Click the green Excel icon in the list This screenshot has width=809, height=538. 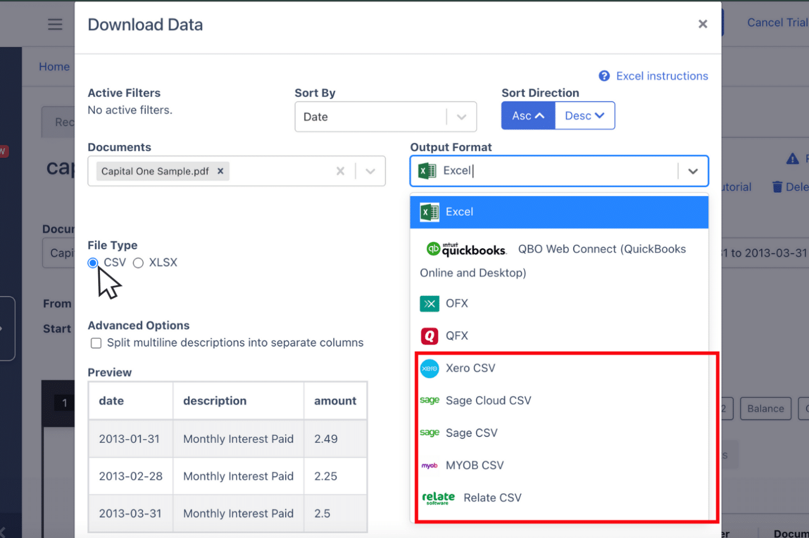tap(429, 212)
